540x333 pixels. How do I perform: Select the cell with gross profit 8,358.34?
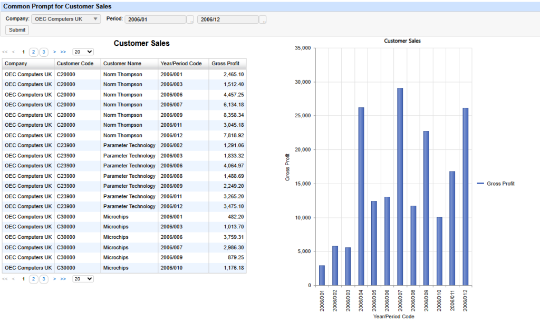pos(228,115)
